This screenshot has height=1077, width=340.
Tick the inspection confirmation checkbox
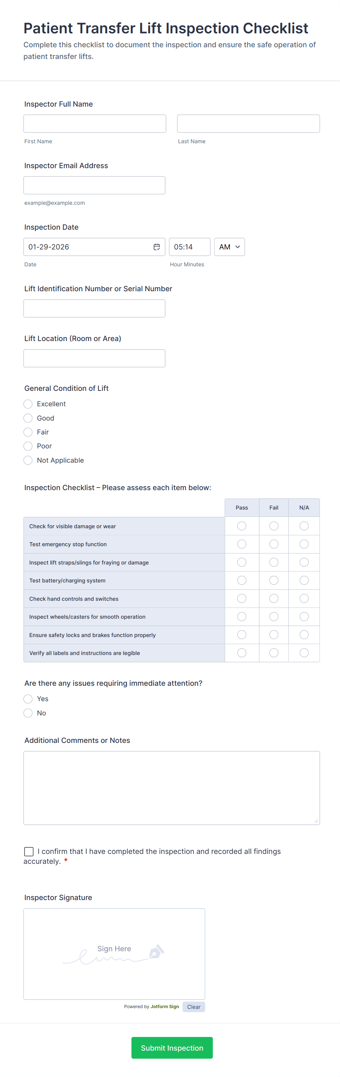(29, 852)
